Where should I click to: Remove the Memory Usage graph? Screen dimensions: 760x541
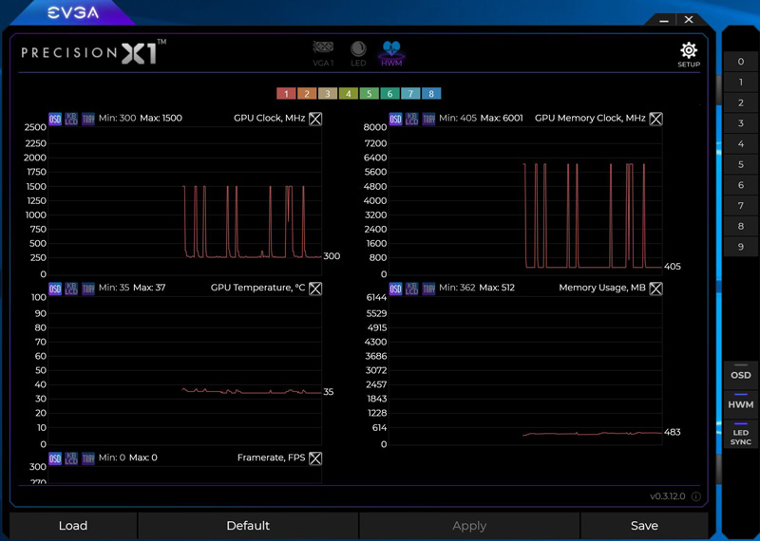[x=655, y=289]
